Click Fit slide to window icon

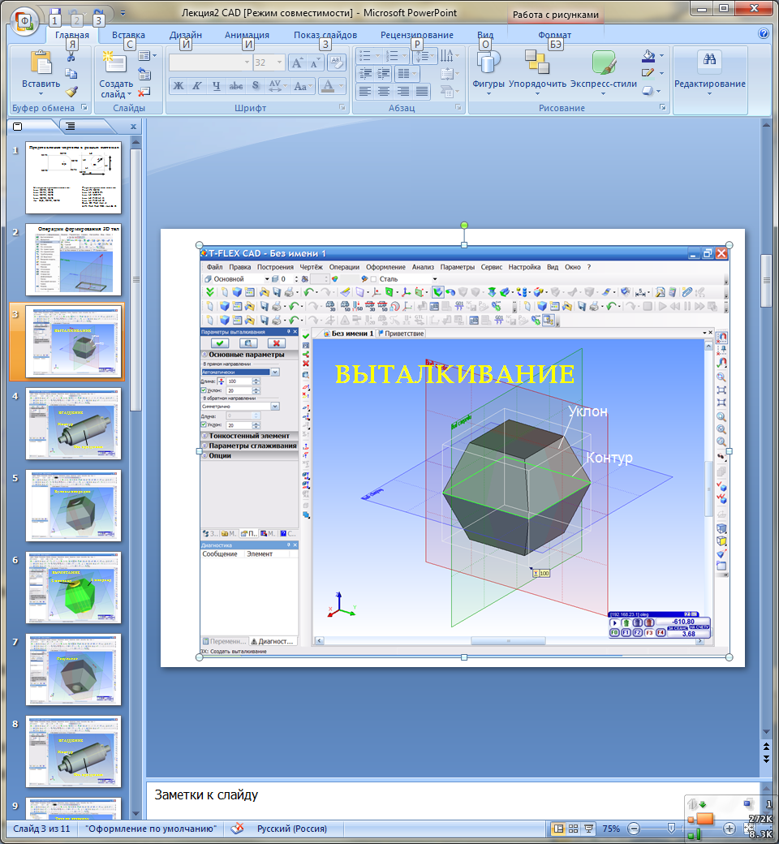749,829
